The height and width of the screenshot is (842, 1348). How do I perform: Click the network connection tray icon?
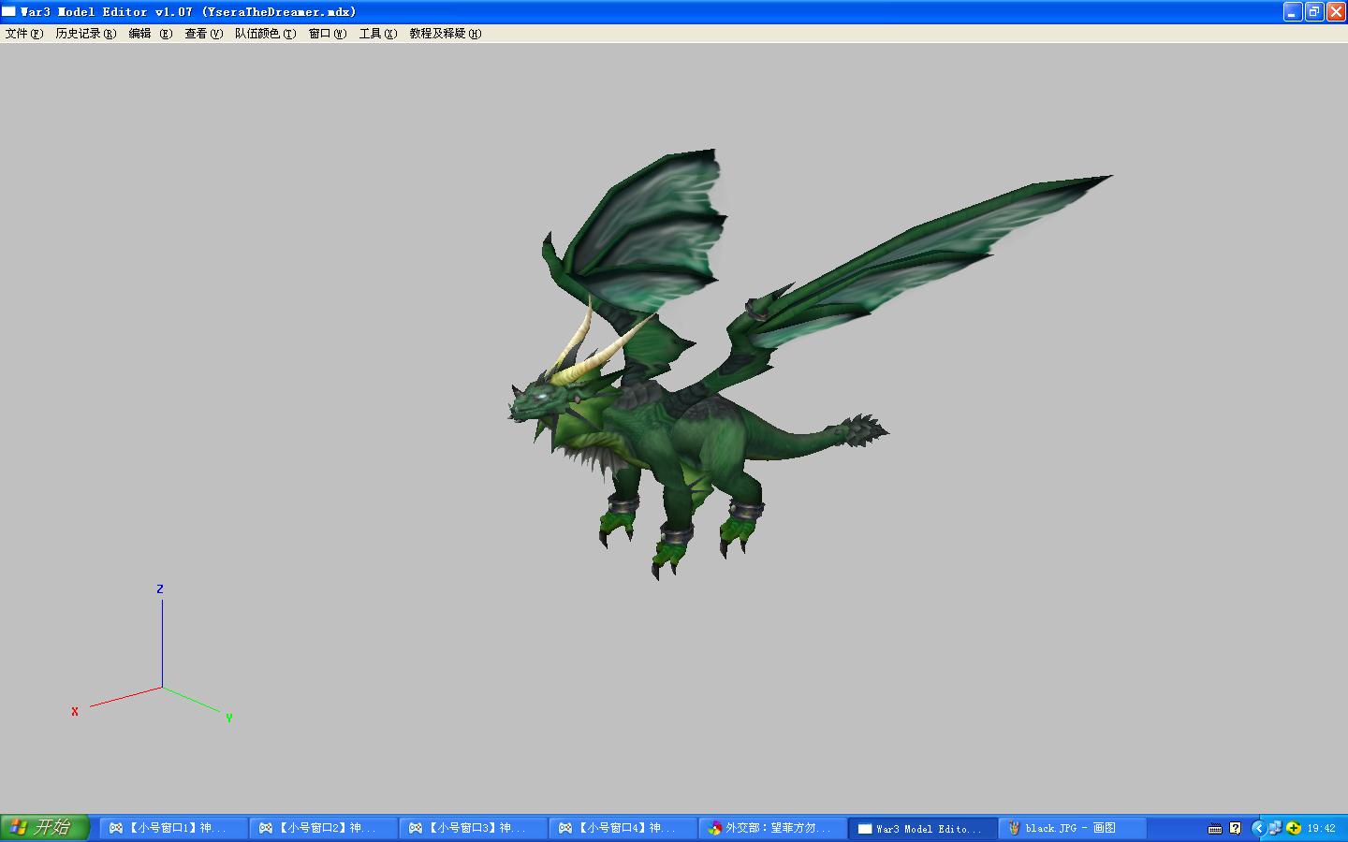(x=1275, y=828)
